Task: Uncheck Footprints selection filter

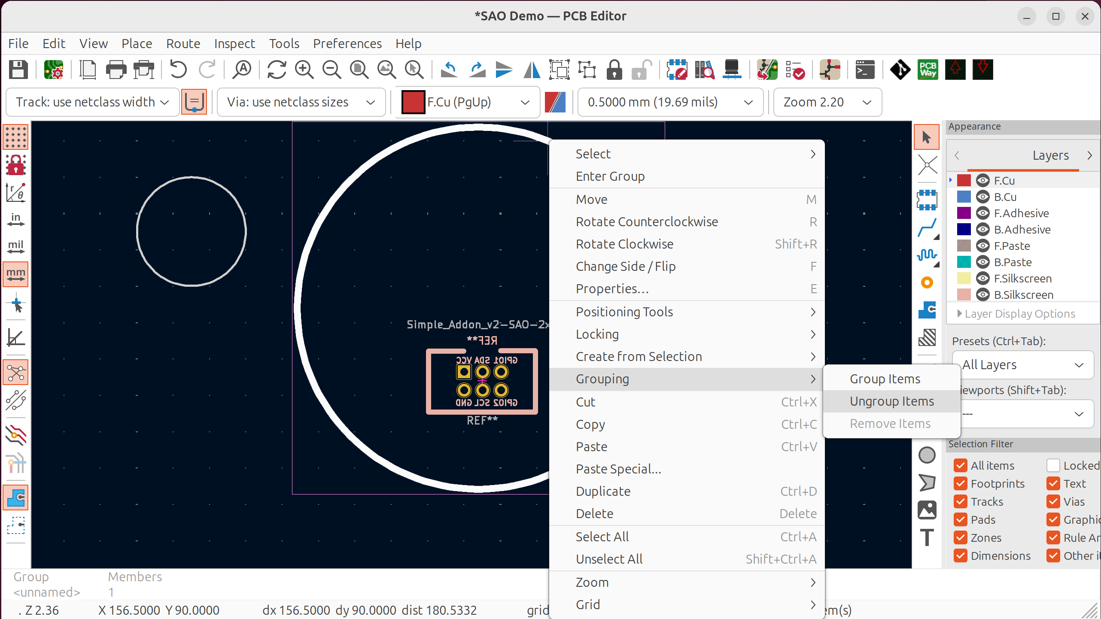Action: [961, 483]
